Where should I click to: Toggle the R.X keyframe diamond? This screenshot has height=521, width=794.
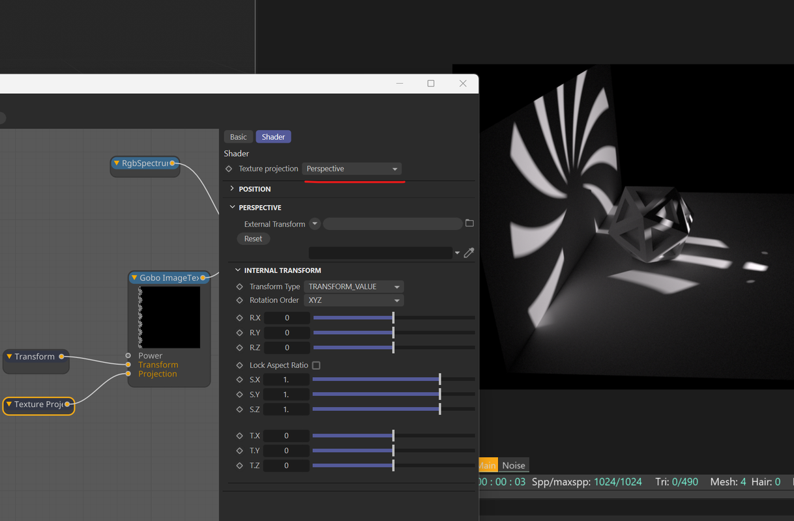pos(239,318)
